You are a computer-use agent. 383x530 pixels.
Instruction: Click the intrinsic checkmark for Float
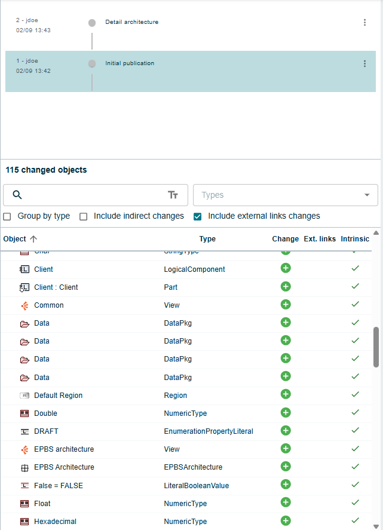click(x=355, y=503)
